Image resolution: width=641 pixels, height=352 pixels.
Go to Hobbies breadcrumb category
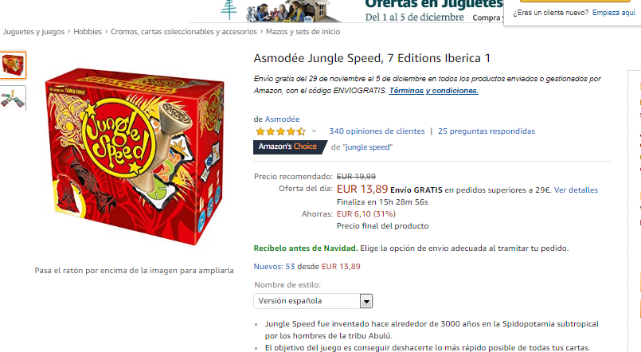tap(88, 32)
